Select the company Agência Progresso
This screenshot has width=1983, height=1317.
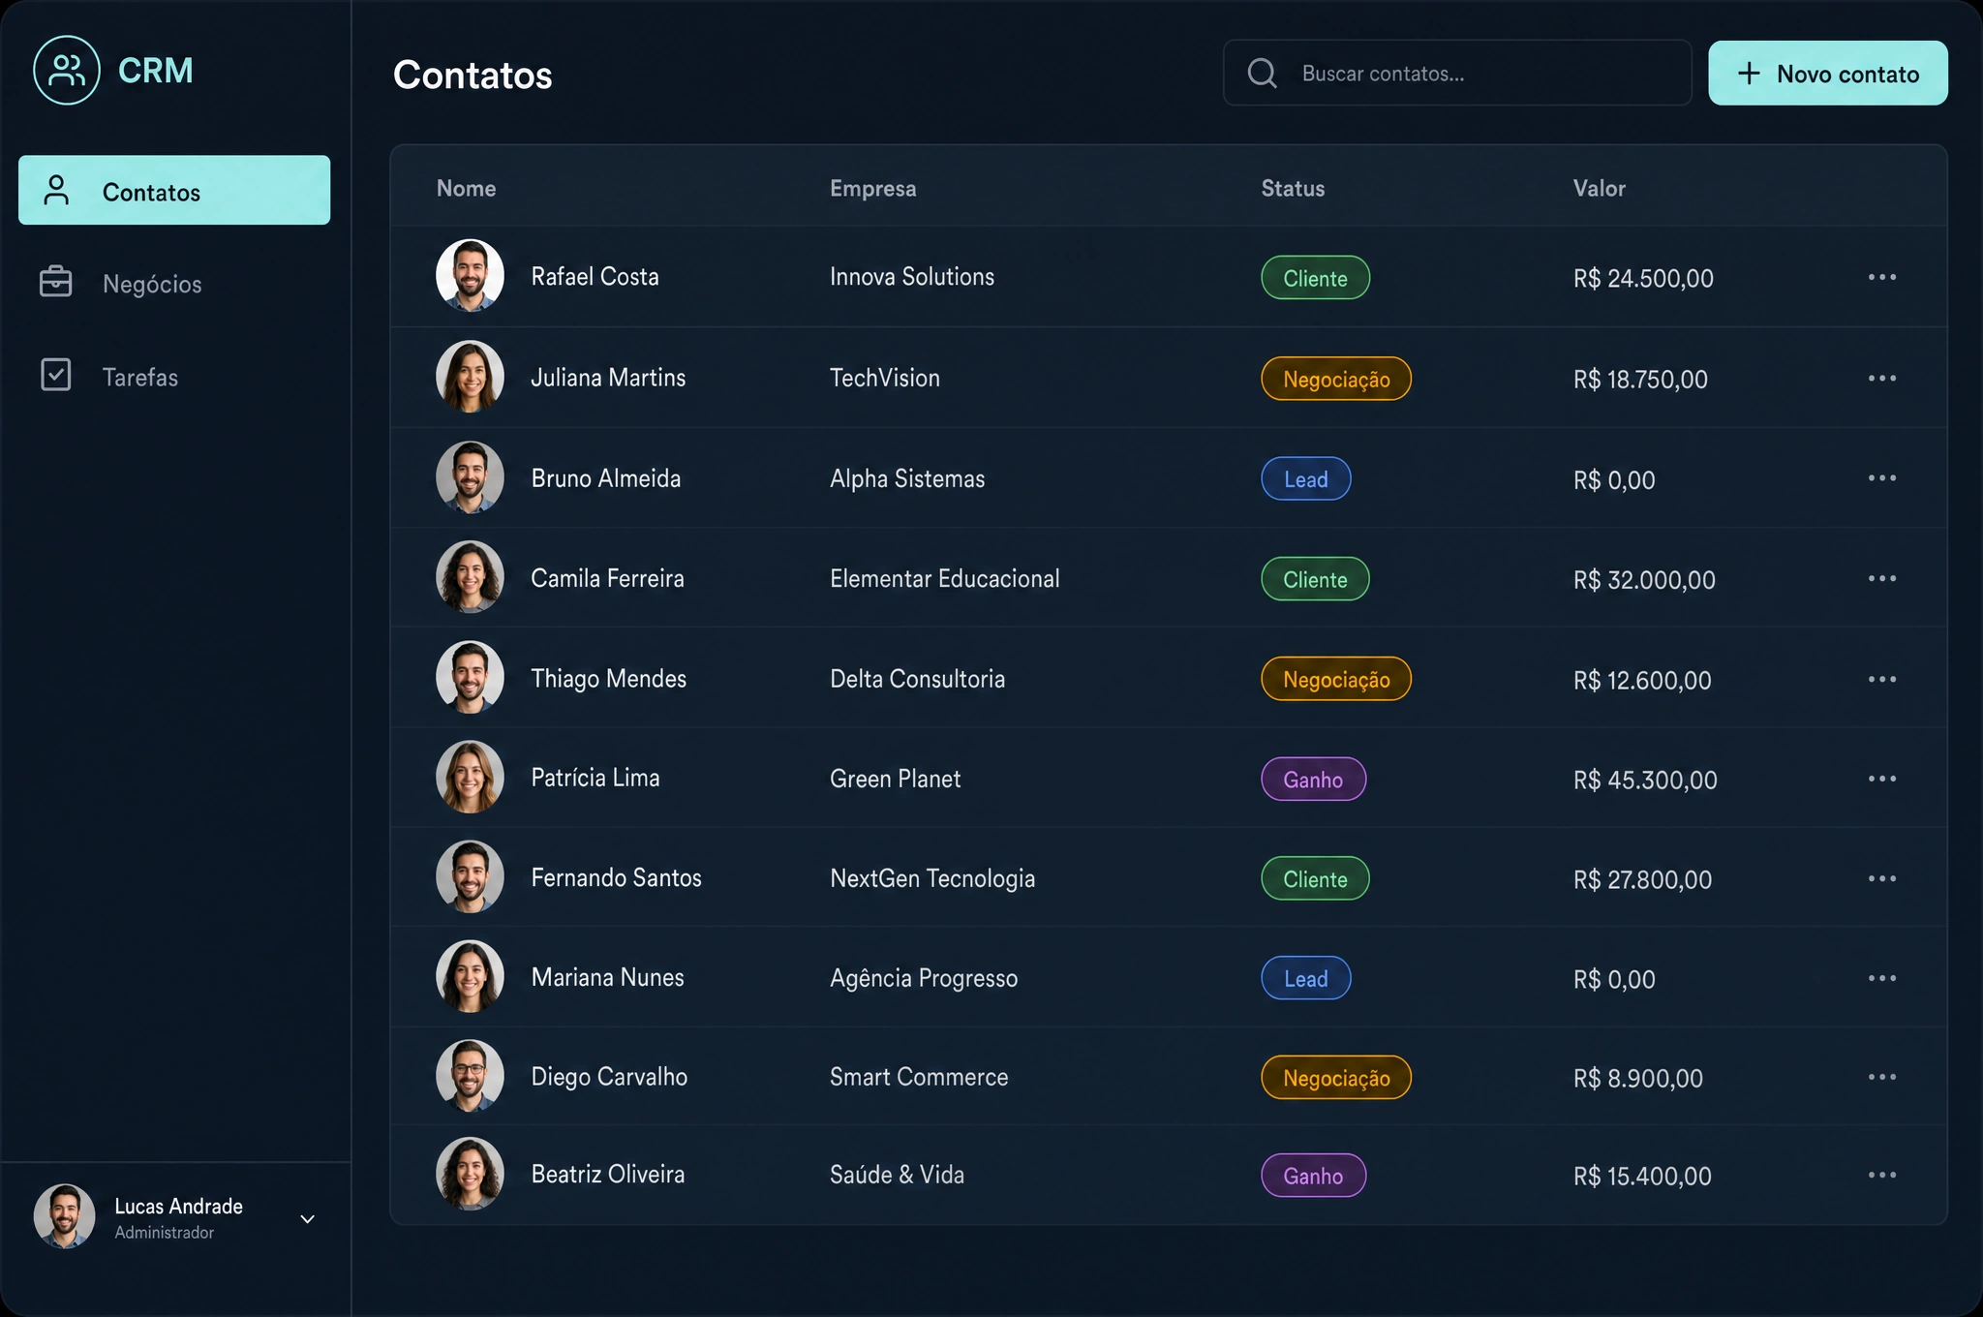pyautogui.click(x=924, y=978)
